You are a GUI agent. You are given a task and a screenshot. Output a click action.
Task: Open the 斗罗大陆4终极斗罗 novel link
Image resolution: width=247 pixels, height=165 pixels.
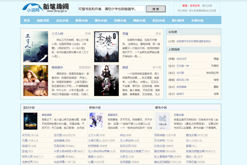(66, 151)
